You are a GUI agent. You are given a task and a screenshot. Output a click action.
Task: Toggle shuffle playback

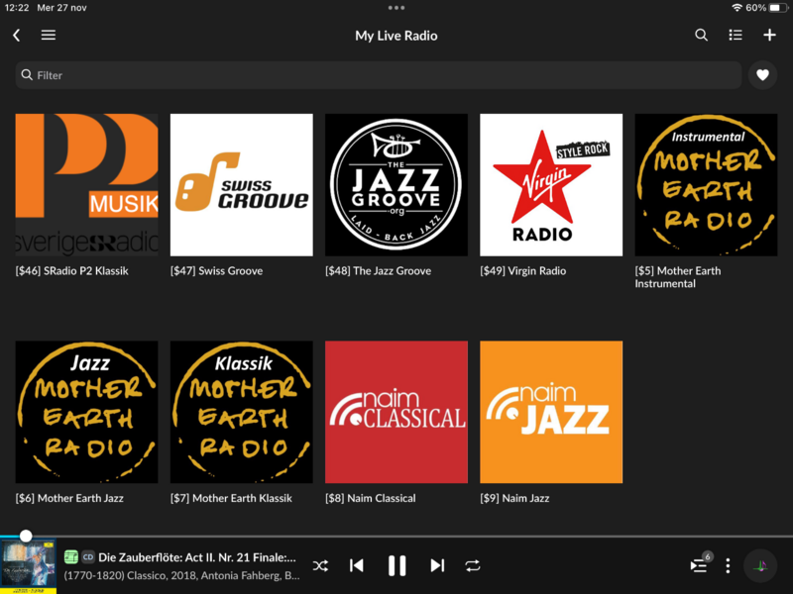pos(320,565)
